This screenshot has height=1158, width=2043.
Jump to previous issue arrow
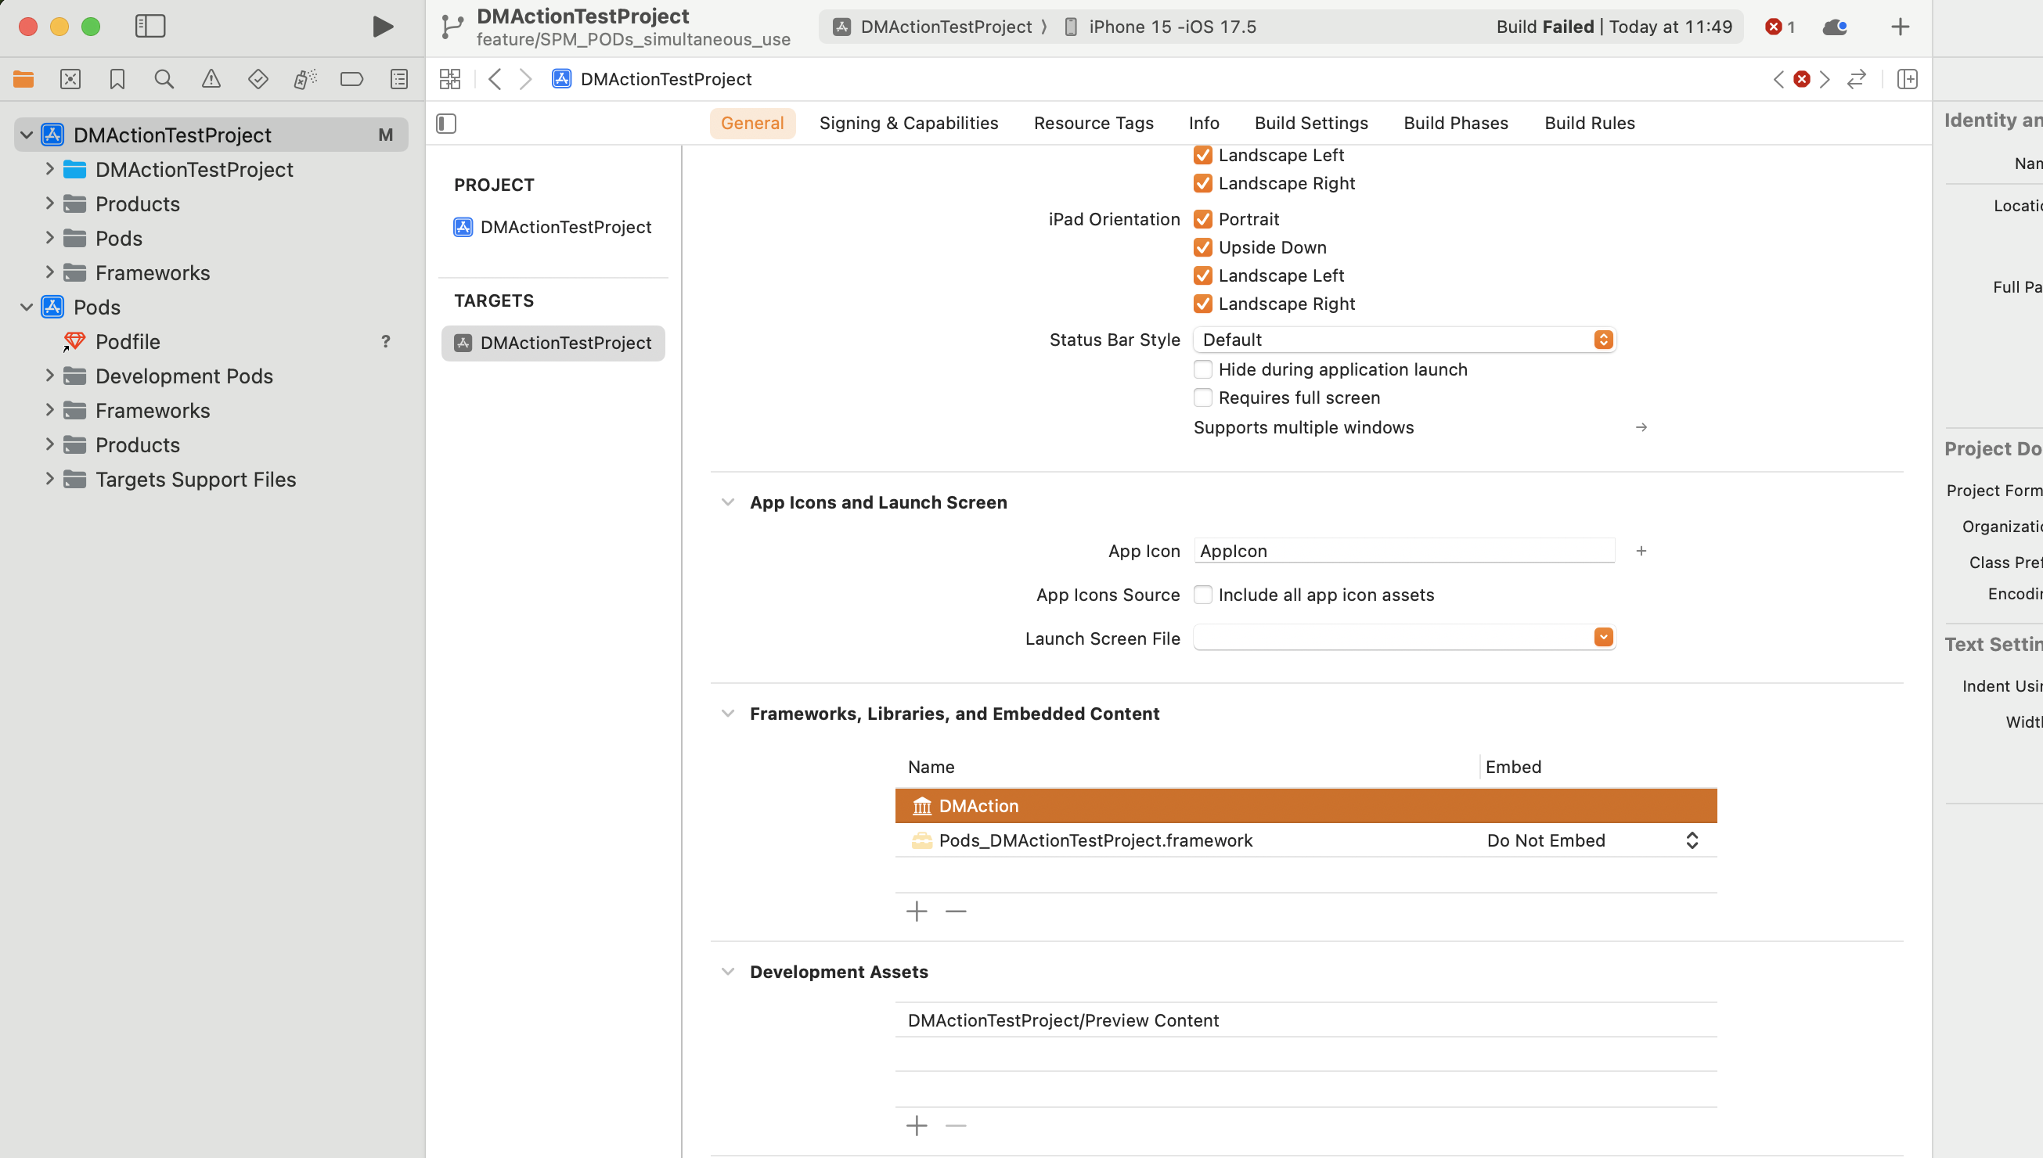coord(1779,79)
